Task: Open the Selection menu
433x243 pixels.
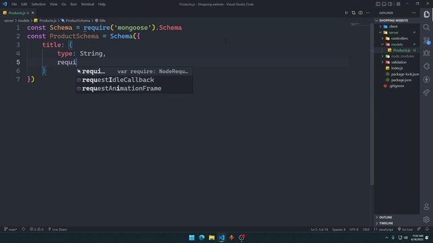Action: (x=39, y=4)
